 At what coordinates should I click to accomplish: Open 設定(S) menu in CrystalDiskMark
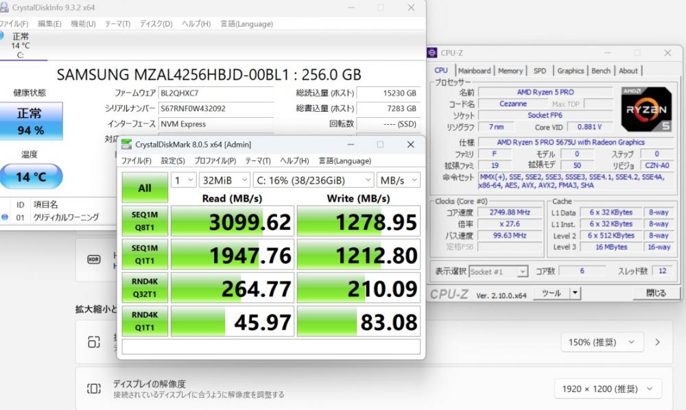173,161
